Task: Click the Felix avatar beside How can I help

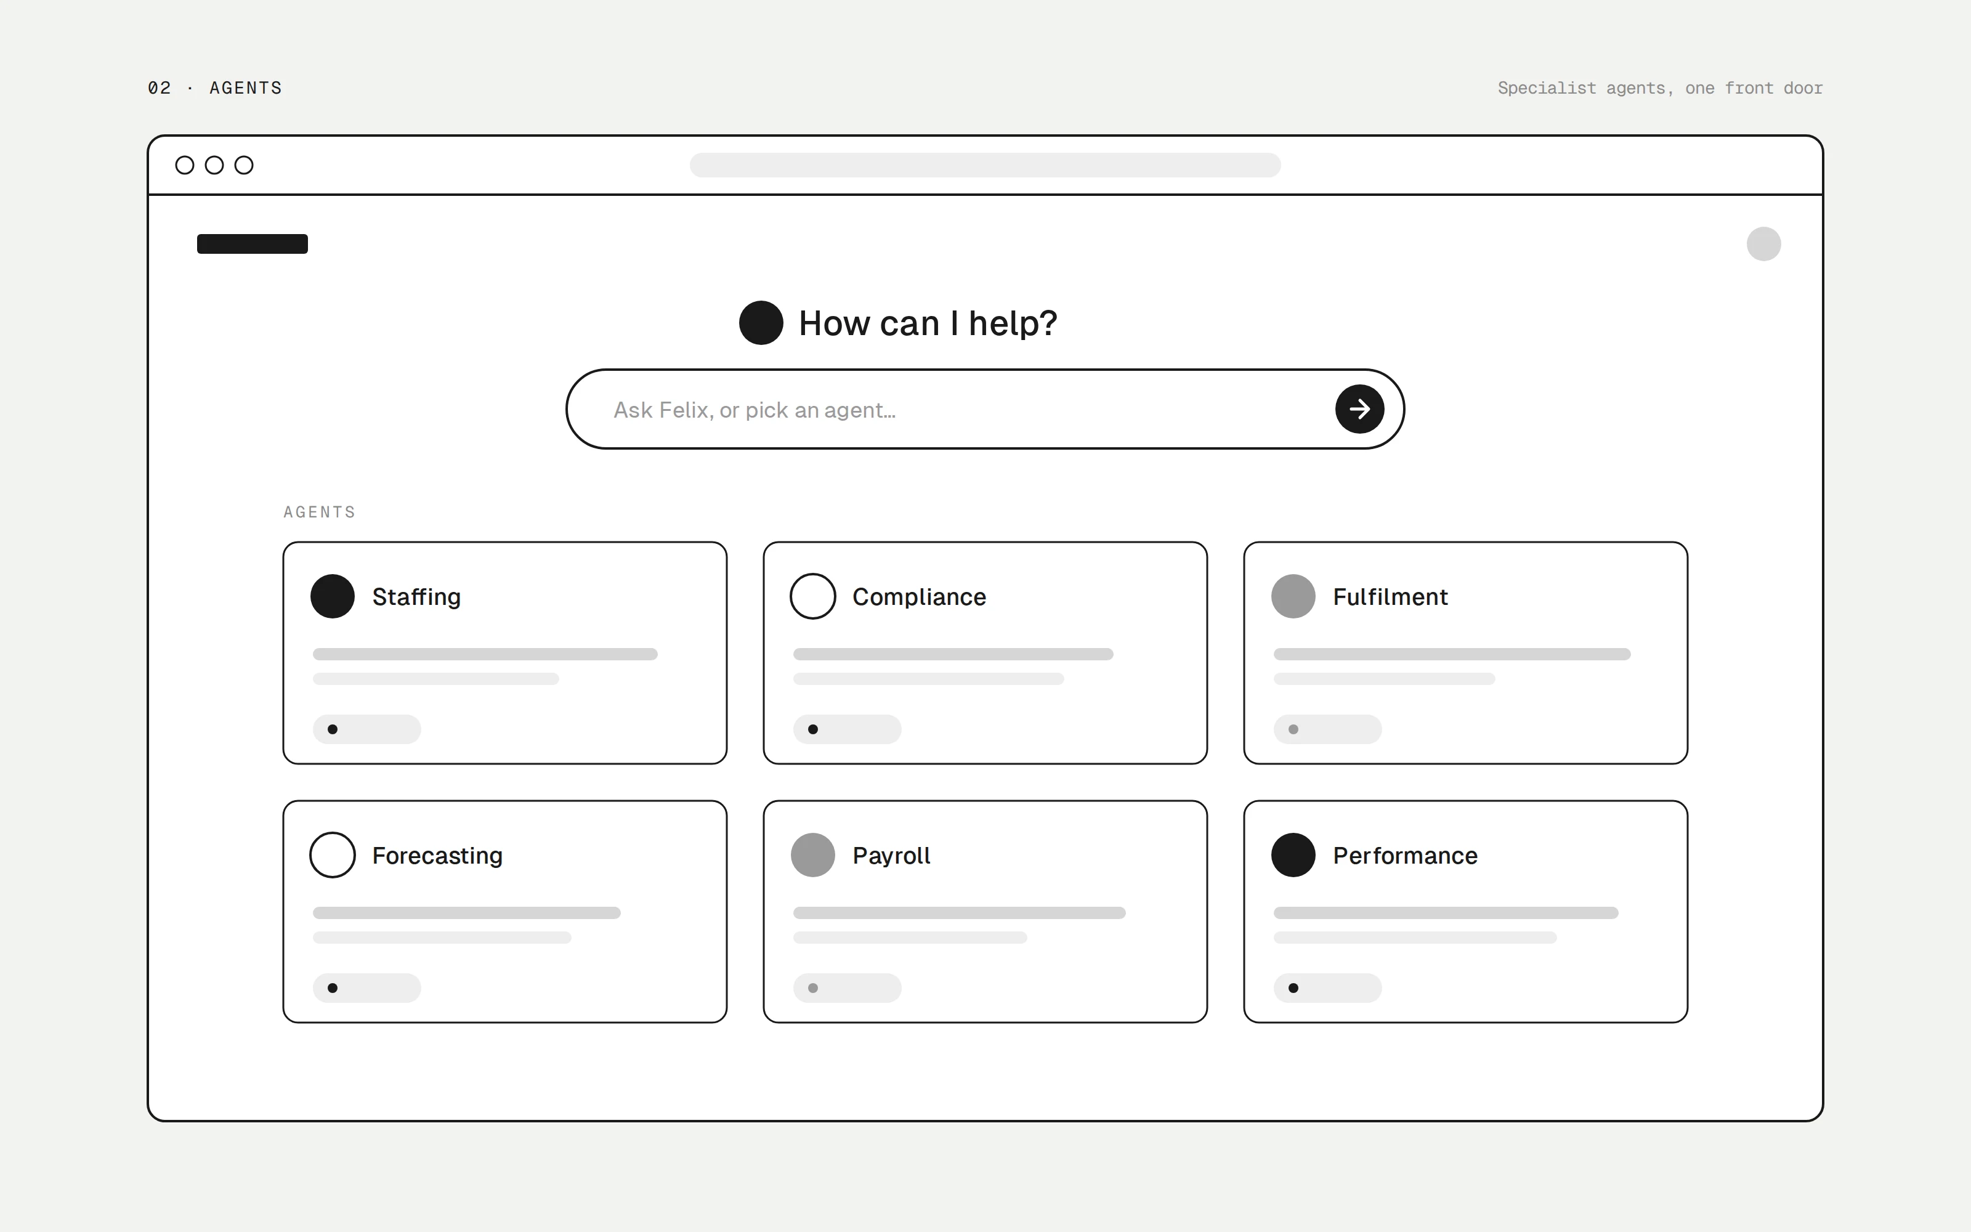Action: 761,323
